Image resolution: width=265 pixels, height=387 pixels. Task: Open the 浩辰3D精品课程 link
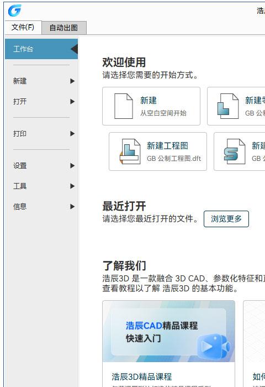142,376
